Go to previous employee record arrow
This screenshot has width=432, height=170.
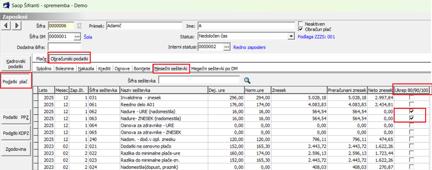coord(7,26)
